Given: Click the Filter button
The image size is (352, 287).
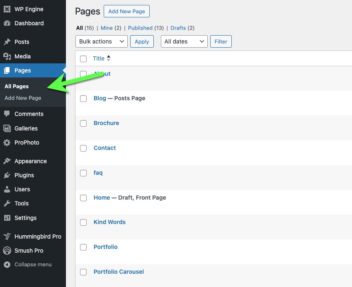Looking at the screenshot, I should (221, 41).
